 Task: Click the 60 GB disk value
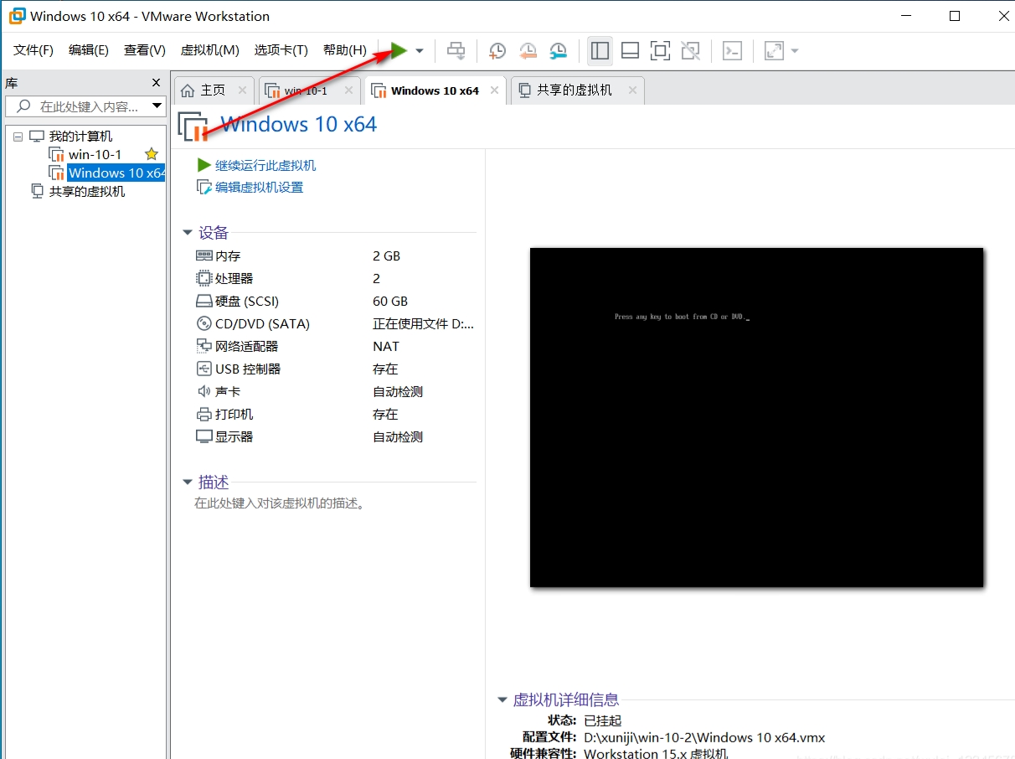tap(390, 301)
